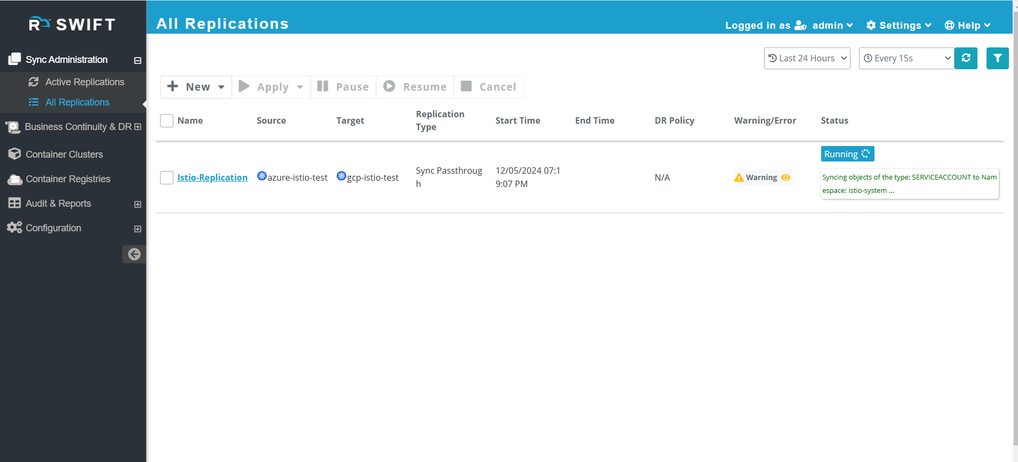Click the Resume button
The height and width of the screenshot is (462, 1018).
pyautogui.click(x=415, y=87)
